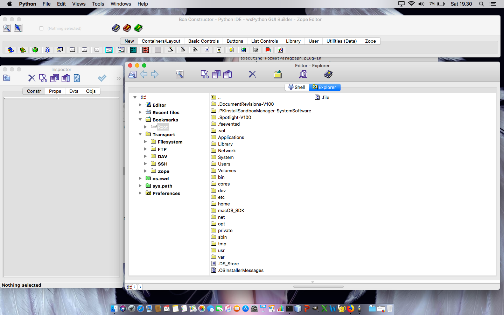Click the delete X icon in Inspector toolbar
Viewport: 504px width, 315px height.
click(32, 78)
